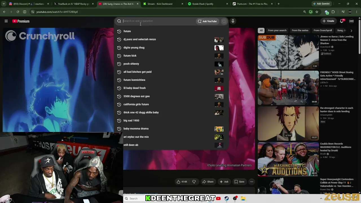361x203 pixels.
Task: Click the Create button
Action: tap(328, 21)
